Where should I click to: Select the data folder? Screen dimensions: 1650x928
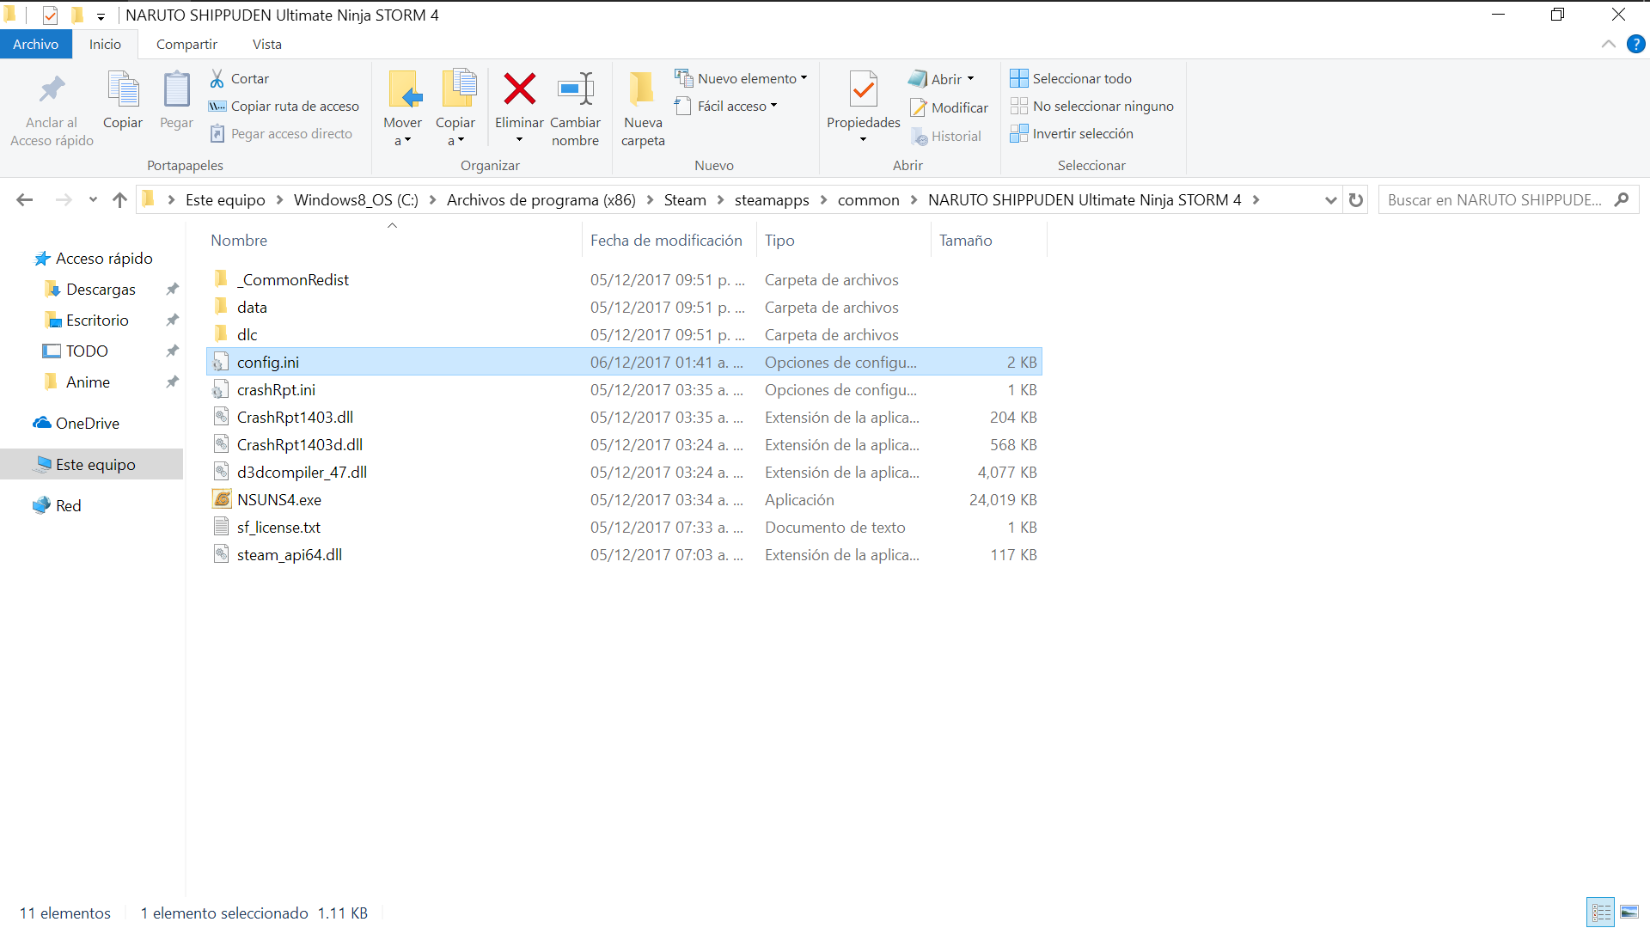624,308
